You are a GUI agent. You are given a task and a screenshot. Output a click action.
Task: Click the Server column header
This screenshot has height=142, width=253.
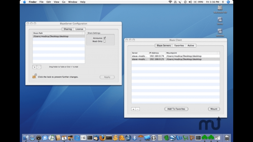[x=140, y=53]
